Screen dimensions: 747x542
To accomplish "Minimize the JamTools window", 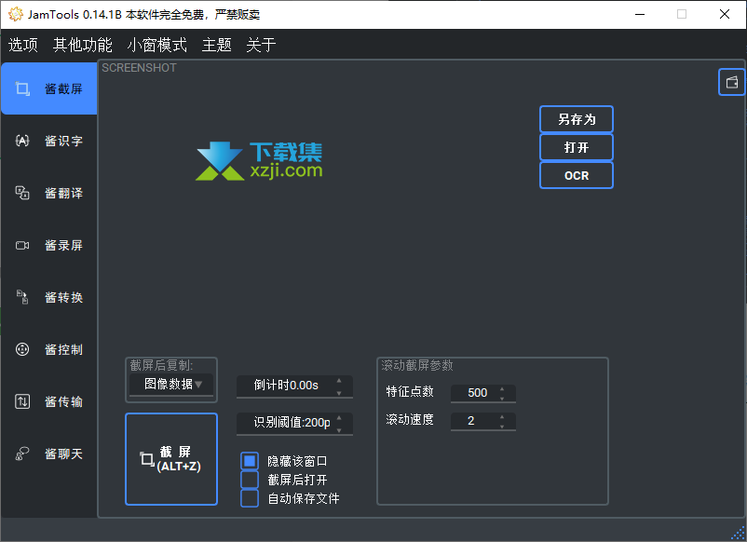I will [640, 14].
